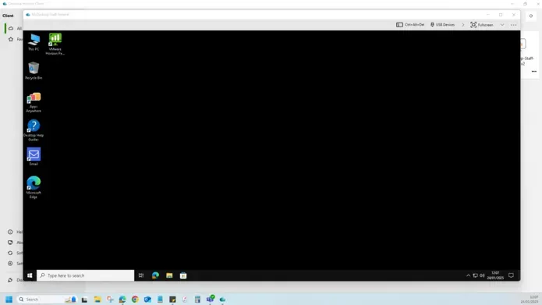Open host taskbar clock
Image resolution: width=542 pixels, height=305 pixels.
click(x=530, y=300)
